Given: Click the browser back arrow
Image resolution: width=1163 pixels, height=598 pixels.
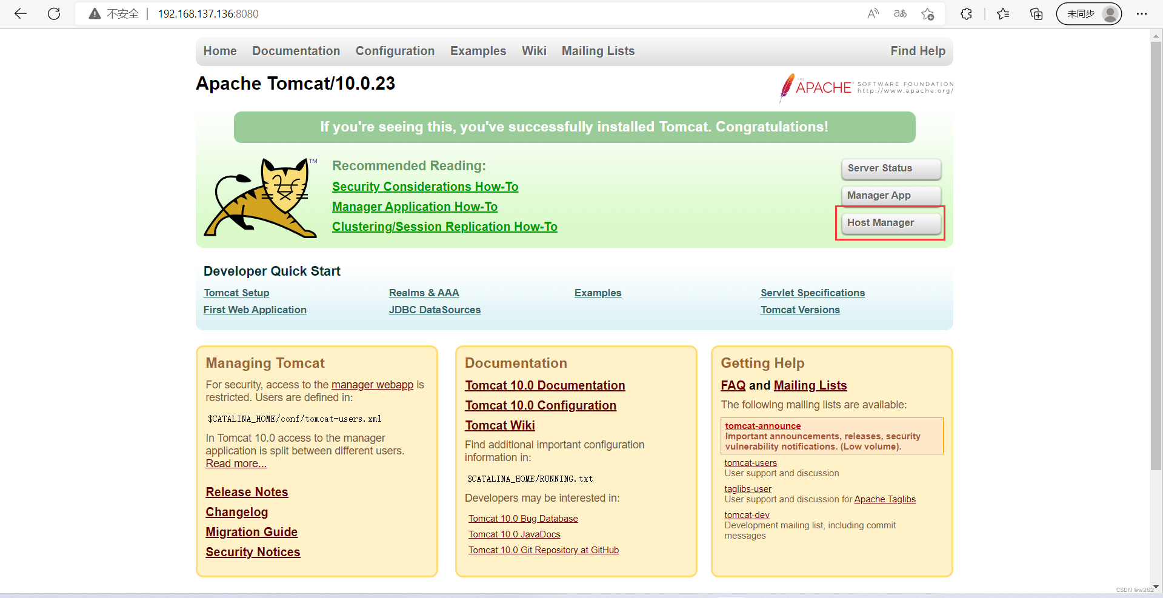Looking at the screenshot, I should point(21,13).
